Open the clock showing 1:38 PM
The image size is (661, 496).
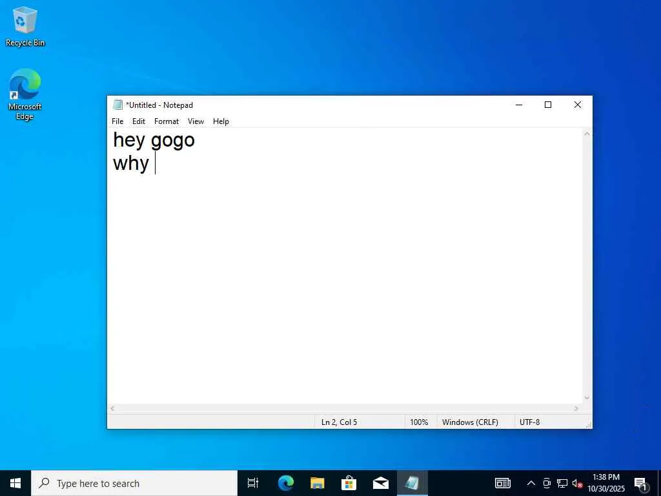[605, 483]
